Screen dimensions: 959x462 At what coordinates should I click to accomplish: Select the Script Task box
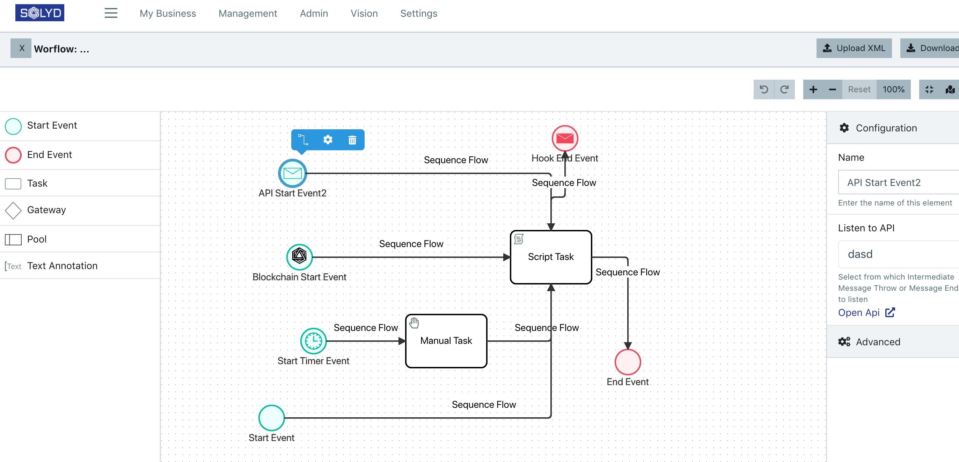point(551,257)
